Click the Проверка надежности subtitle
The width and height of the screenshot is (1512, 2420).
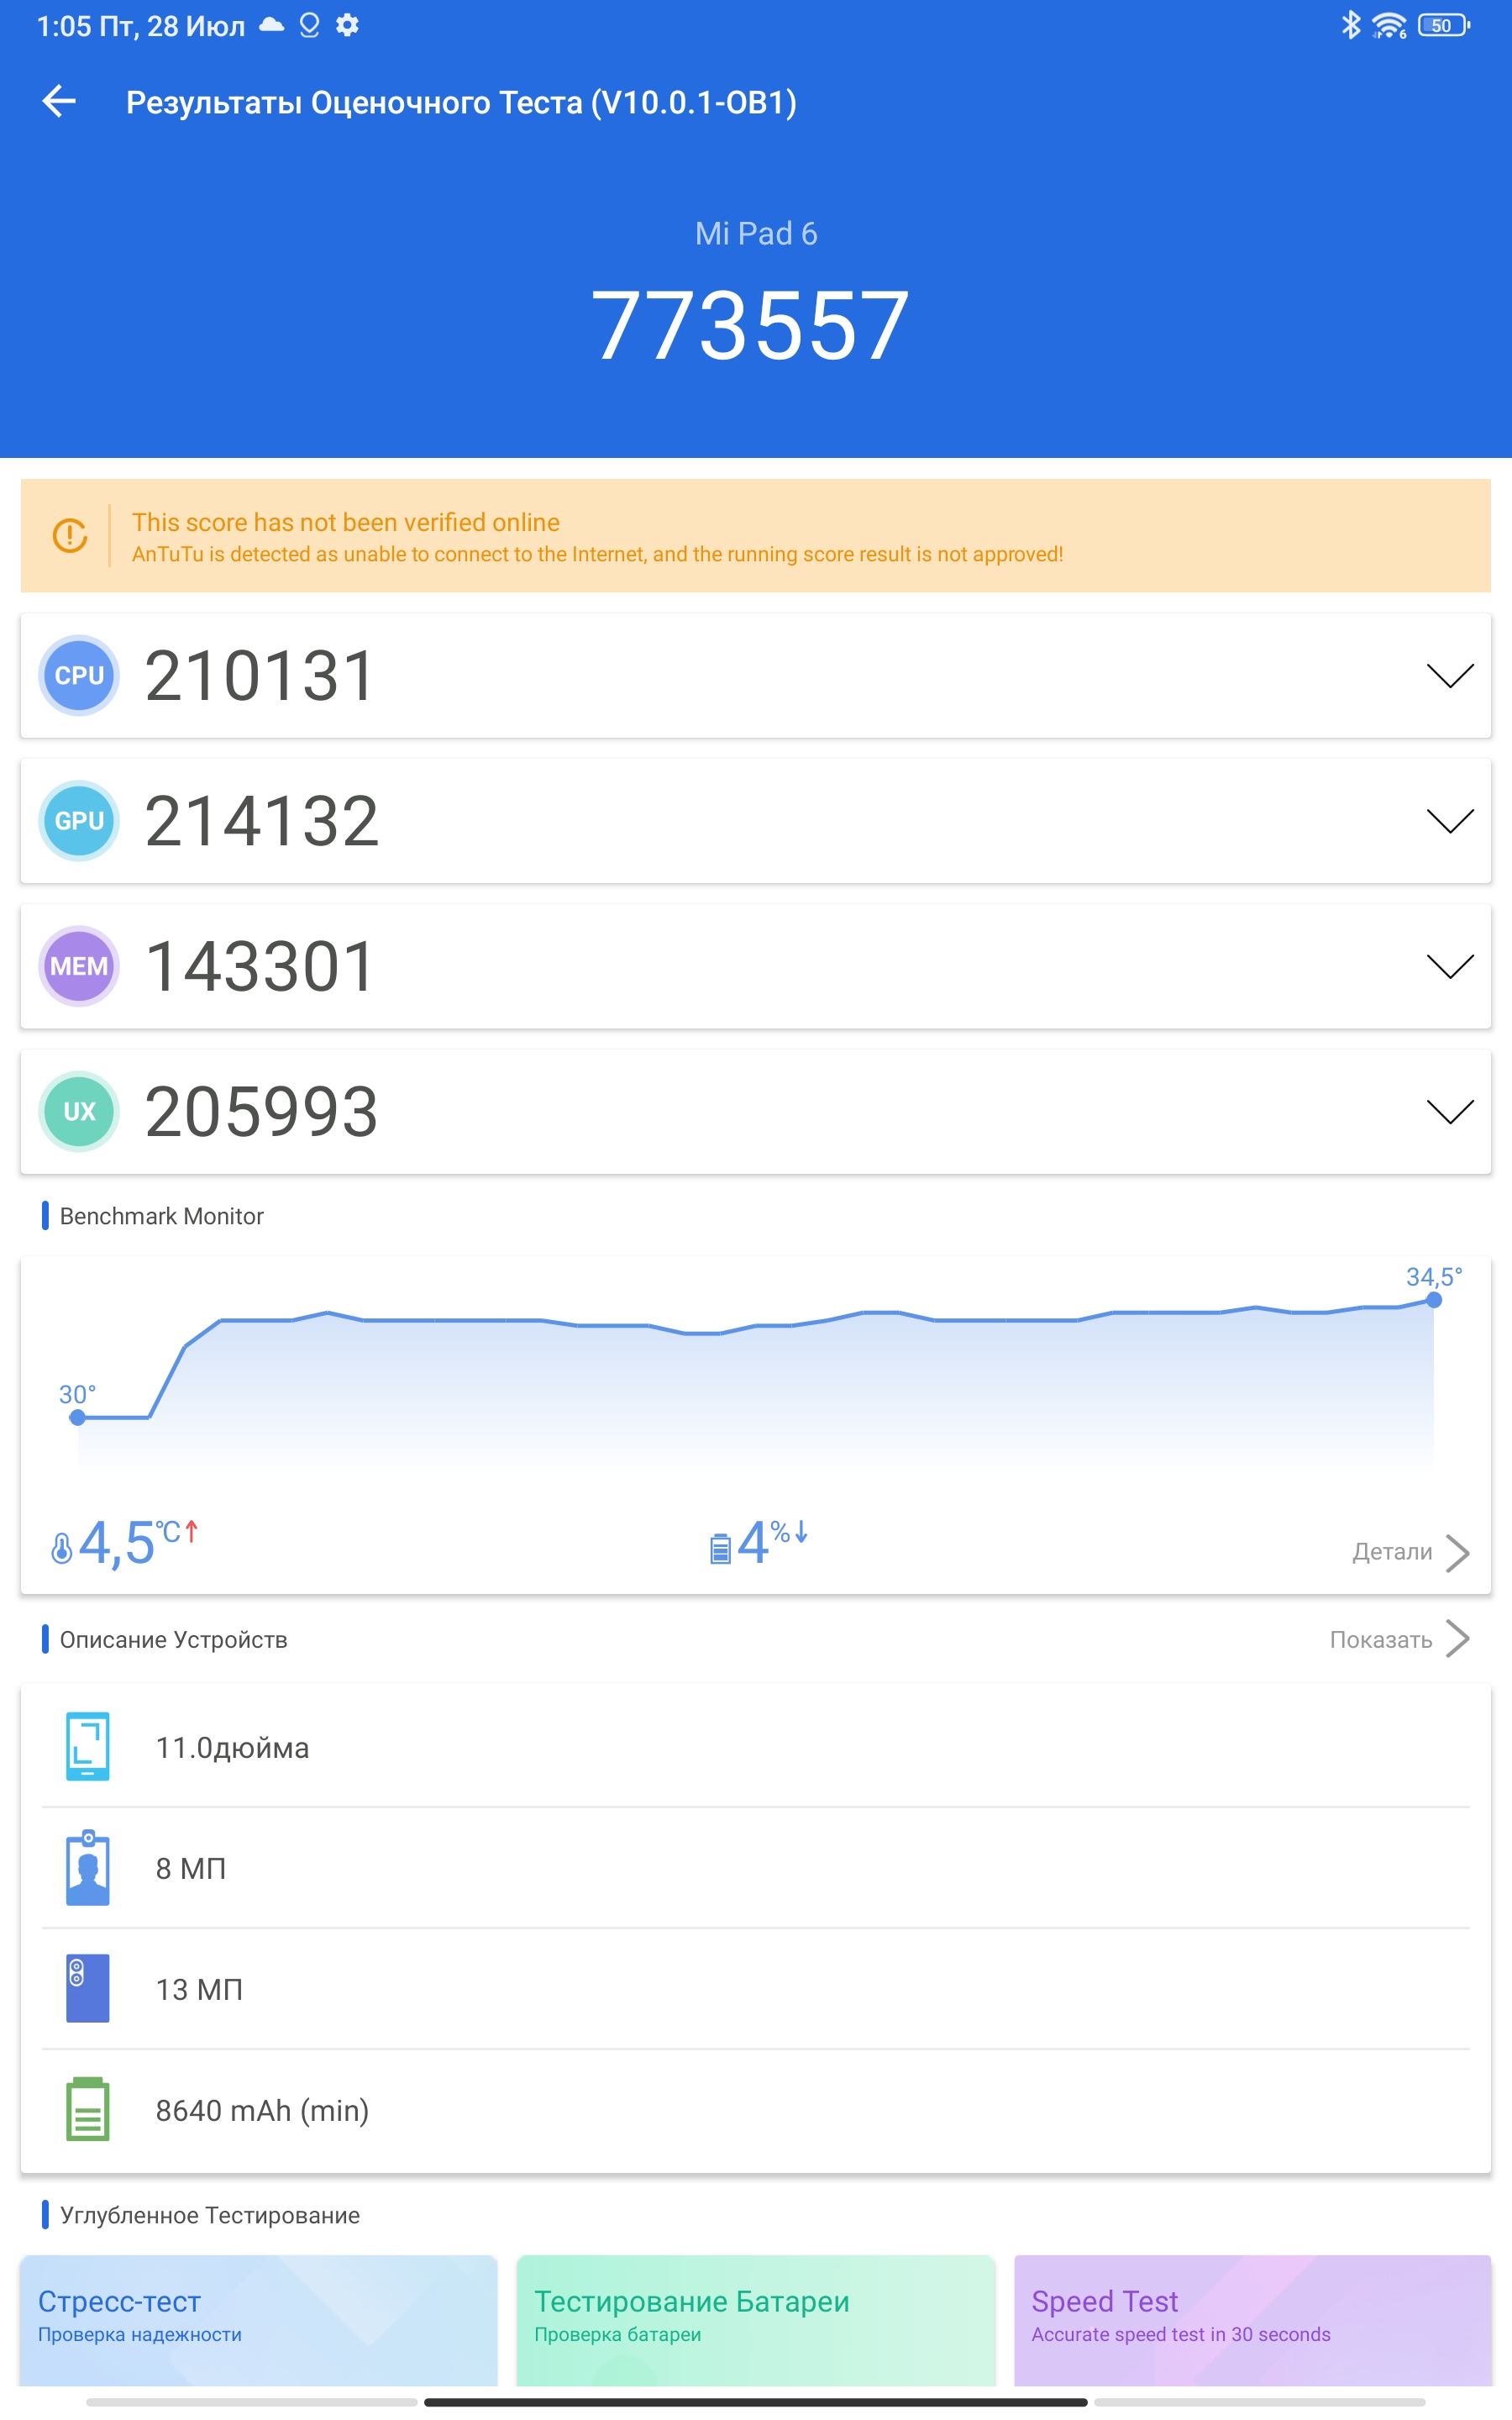140,2334
